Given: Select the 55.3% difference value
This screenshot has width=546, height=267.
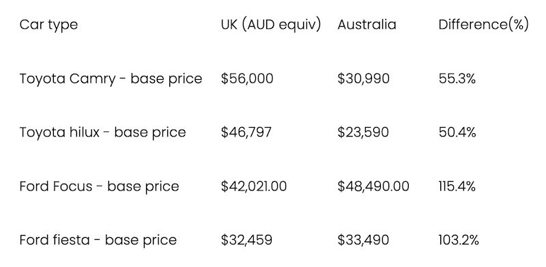Looking at the screenshot, I should (457, 79).
